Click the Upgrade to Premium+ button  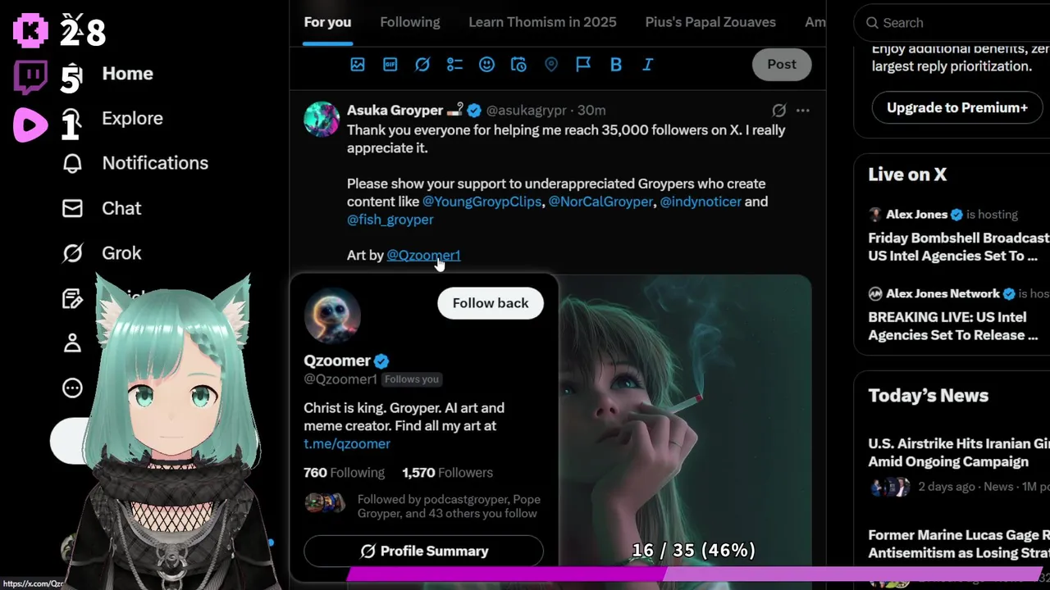(x=956, y=107)
